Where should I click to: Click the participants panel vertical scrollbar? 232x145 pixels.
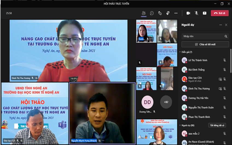pos(231,61)
